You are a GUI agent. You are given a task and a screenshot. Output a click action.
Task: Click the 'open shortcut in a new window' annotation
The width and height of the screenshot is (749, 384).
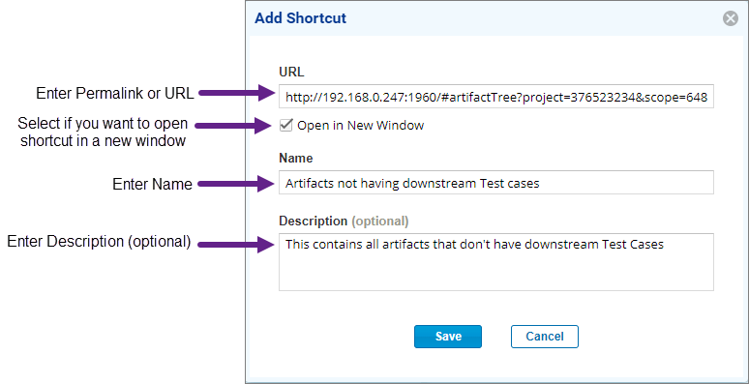pyautogui.click(x=103, y=133)
